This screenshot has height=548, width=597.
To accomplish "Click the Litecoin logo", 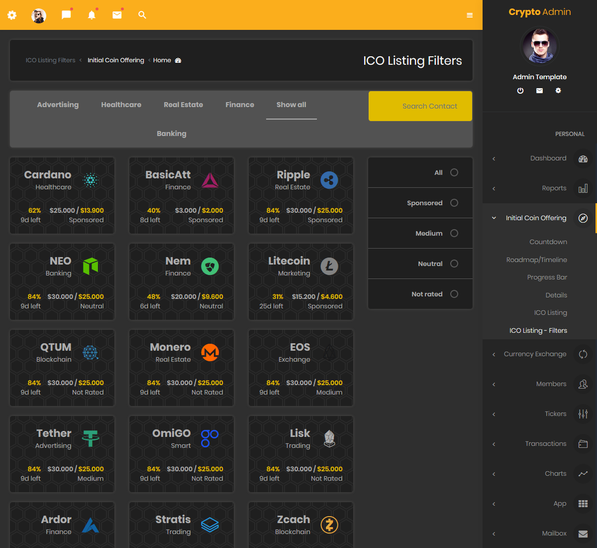I will click(329, 267).
